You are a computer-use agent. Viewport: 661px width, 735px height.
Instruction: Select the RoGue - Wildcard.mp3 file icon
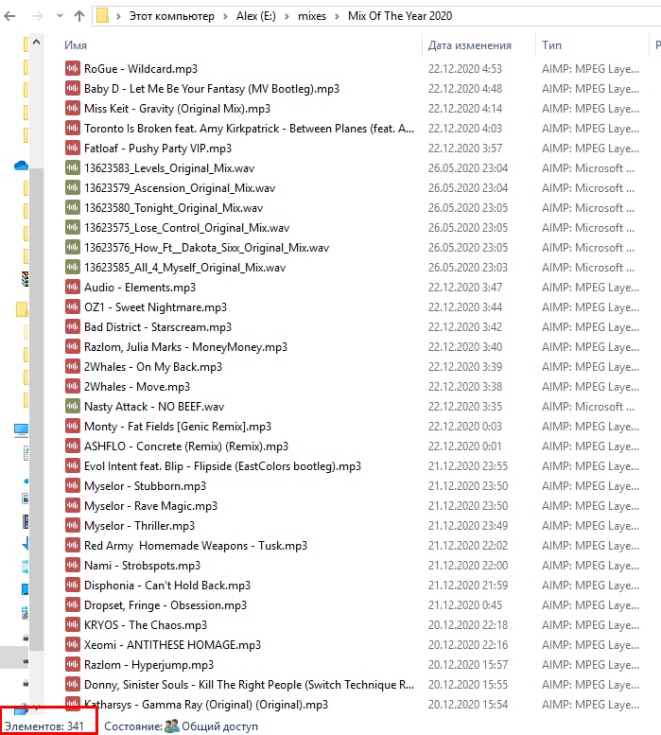[73, 68]
